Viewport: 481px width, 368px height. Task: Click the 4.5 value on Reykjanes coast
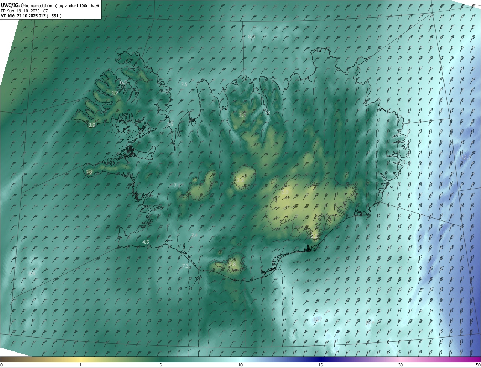coord(146,242)
